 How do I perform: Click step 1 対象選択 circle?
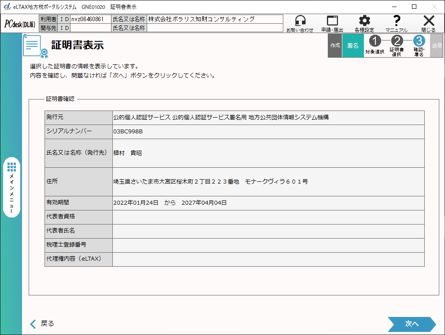point(375,41)
